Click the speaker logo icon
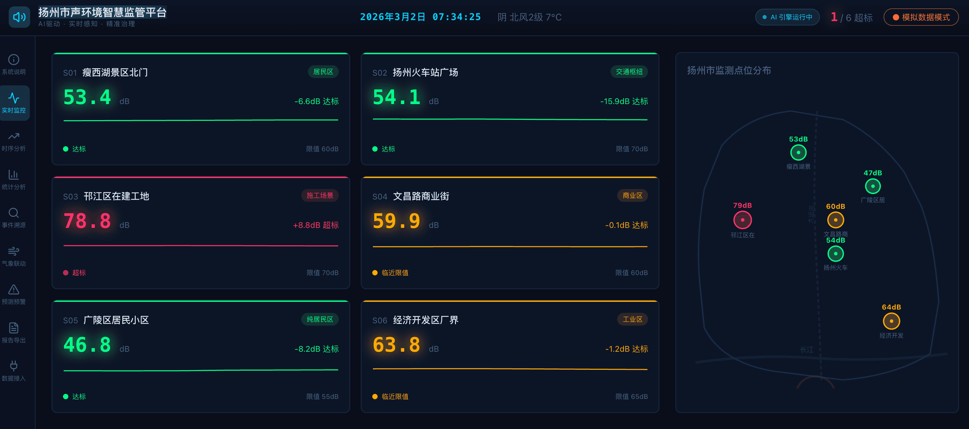 click(19, 17)
